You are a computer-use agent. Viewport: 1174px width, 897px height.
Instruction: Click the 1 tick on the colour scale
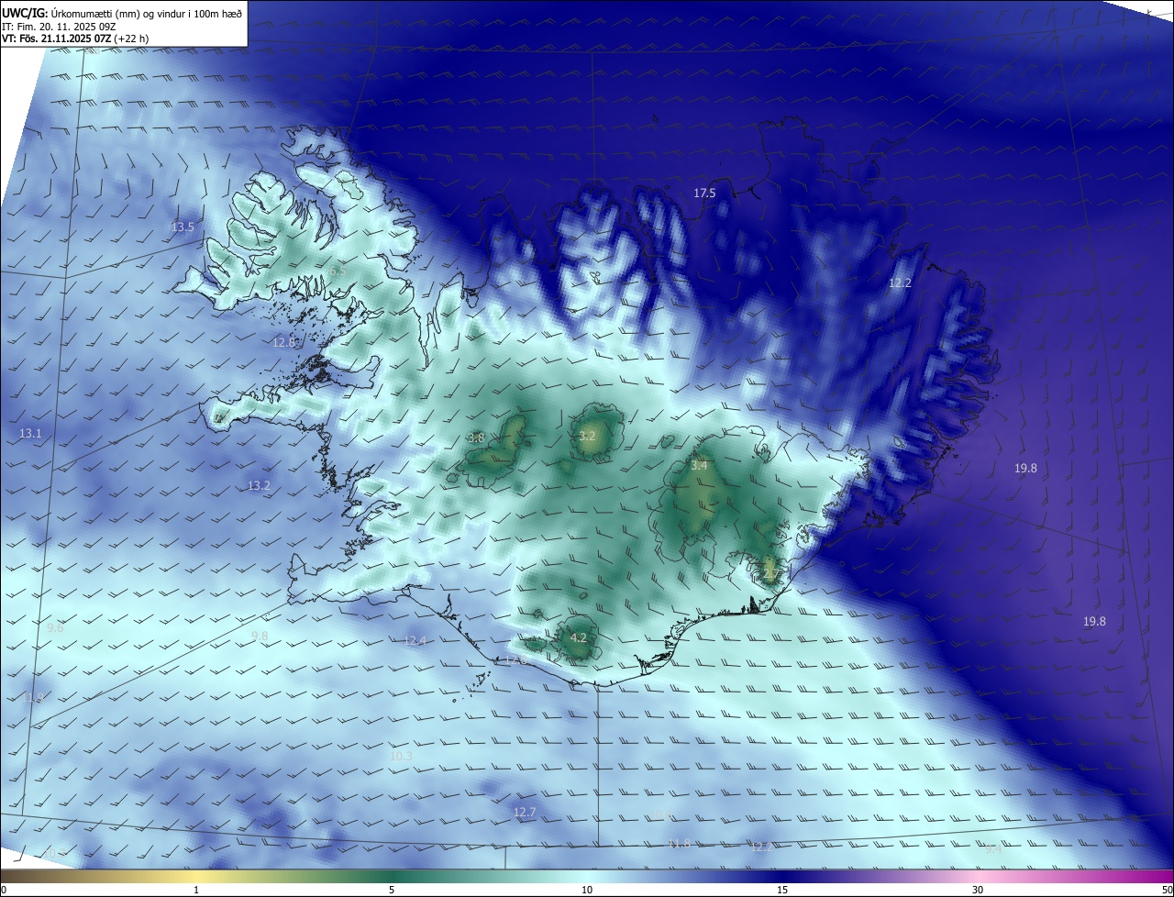196,890
